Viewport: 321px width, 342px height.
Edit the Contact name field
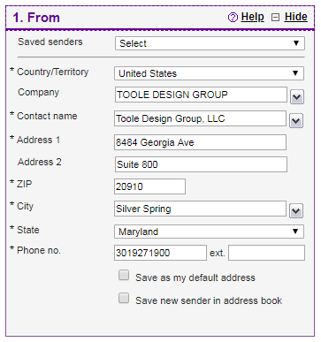point(200,118)
